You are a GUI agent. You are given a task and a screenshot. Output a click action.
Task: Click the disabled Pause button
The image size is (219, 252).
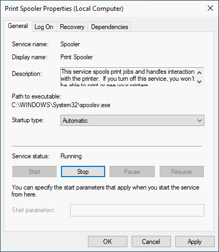click(x=132, y=172)
